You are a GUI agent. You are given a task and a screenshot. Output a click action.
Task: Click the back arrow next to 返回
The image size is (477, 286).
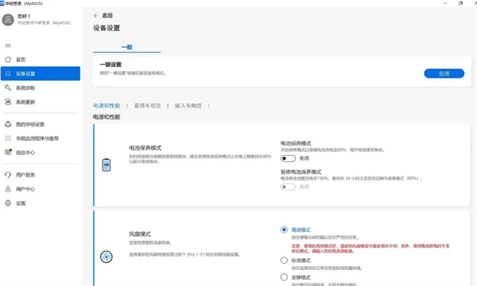[x=96, y=16]
